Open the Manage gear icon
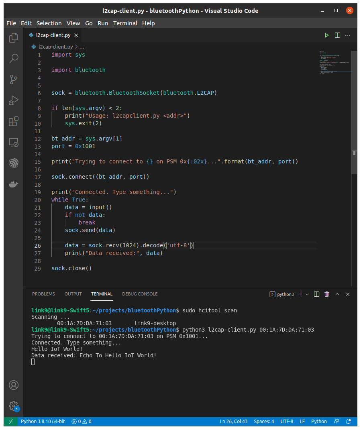 pos(13,406)
